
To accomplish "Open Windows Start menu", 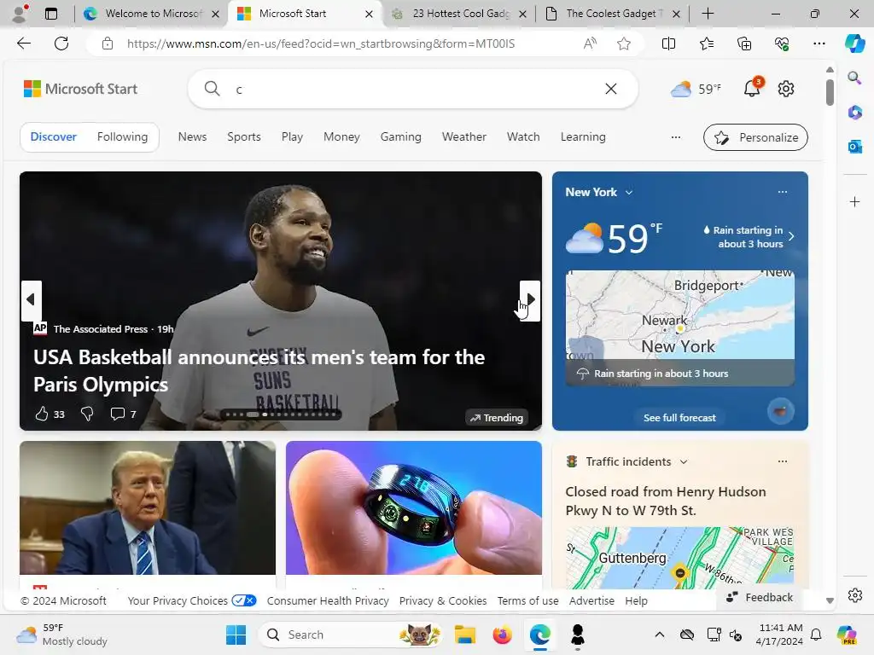I will pyautogui.click(x=236, y=635).
